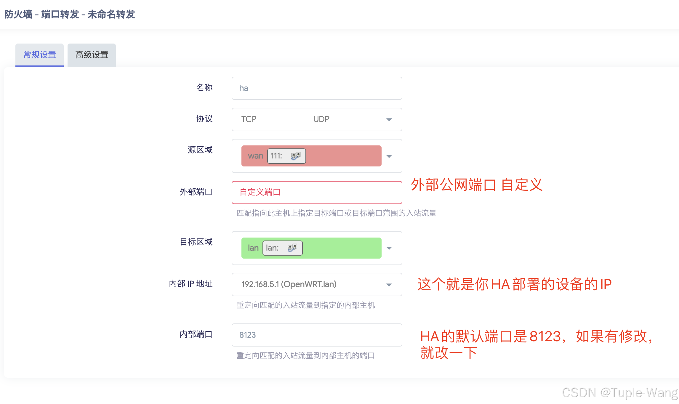
Task: Click the wan zone name label
Action: pyautogui.click(x=255, y=156)
